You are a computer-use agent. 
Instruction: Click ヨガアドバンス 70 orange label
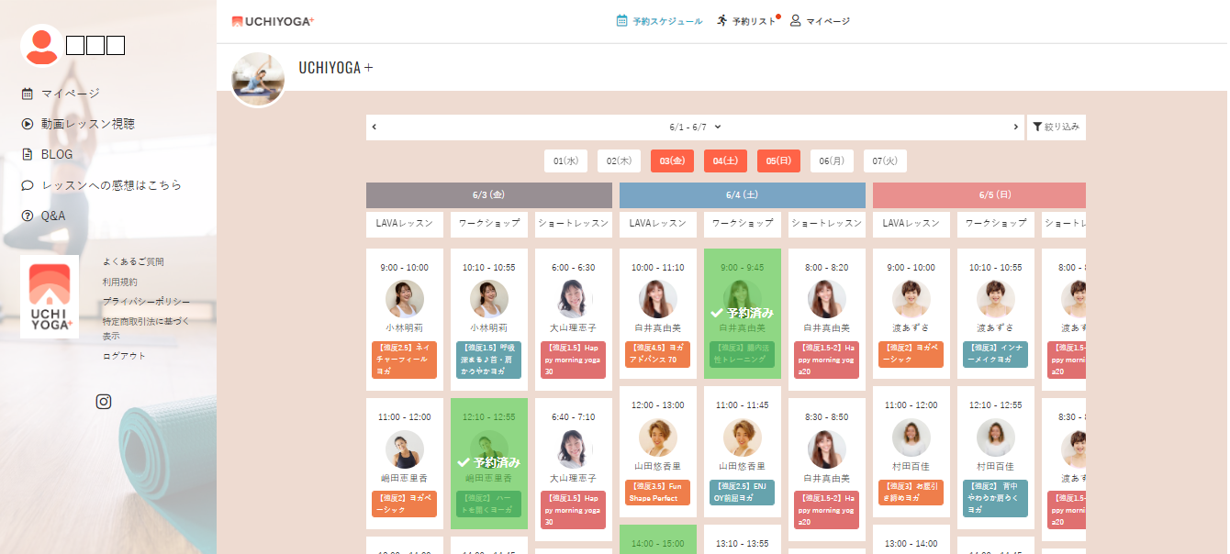click(658, 354)
